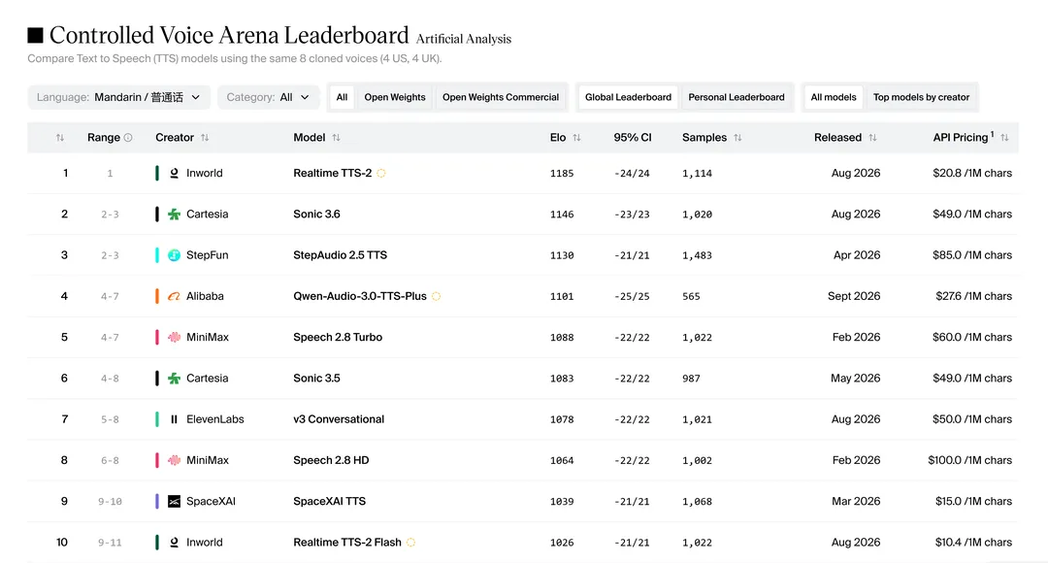Screen dimensions: 1048x563
Task: Sort by Model column
Action: pyautogui.click(x=336, y=138)
